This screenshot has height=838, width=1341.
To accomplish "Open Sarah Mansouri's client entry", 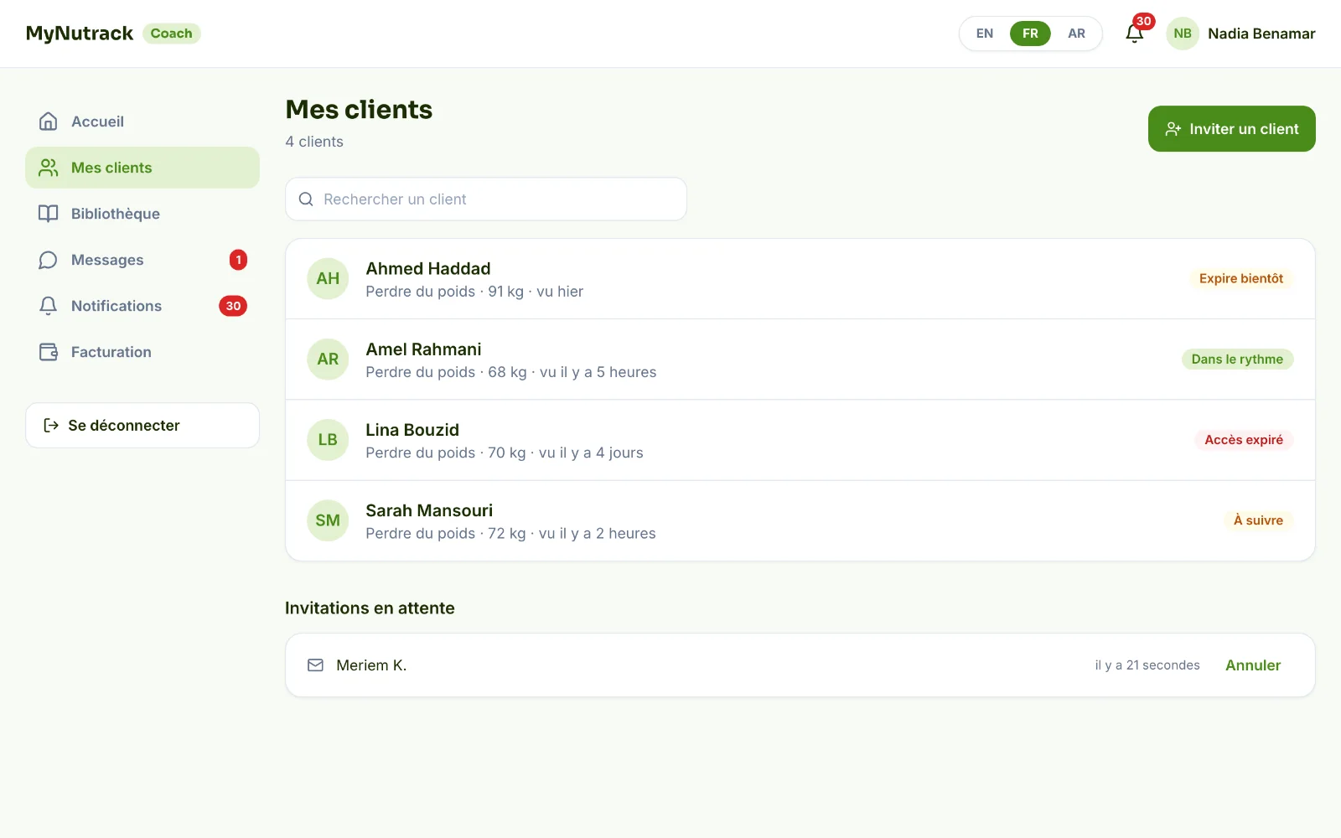I will pyautogui.click(x=800, y=520).
